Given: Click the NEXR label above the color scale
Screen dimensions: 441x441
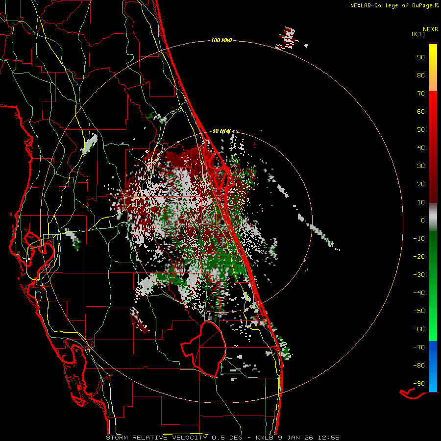Looking at the screenshot, I should (x=430, y=29).
